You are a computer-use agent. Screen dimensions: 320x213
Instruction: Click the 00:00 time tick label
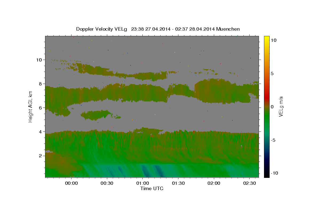[x=71, y=183]
